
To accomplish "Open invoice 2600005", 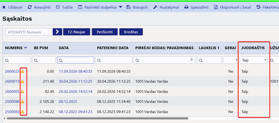I will coord(12,91).
